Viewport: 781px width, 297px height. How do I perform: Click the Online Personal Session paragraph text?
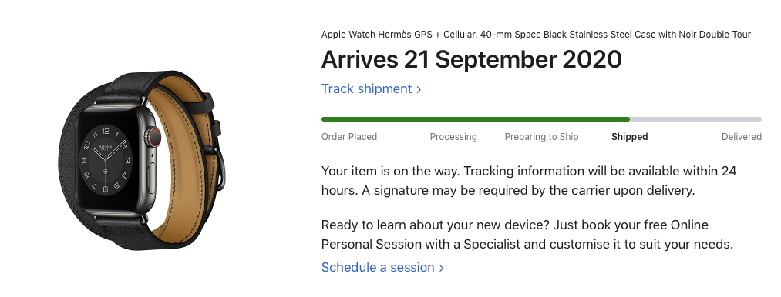pos(527,235)
